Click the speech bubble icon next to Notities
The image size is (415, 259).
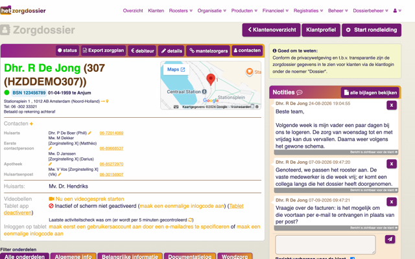pos(300,93)
